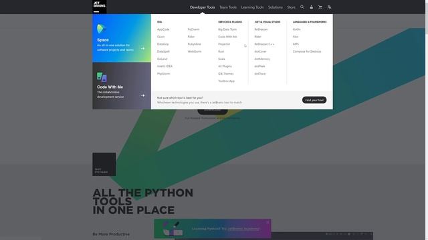This screenshot has height=240, width=428.
Task: Open Rider under .NET & Visual Studio
Action: [x=257, y=37]
